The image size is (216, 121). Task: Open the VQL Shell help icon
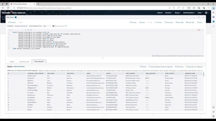click(x=16, y=17)
